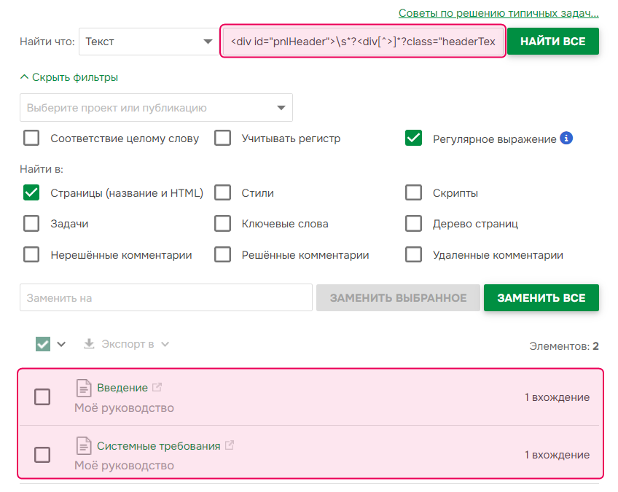Check the Стили search scope option

click(223, 193)
